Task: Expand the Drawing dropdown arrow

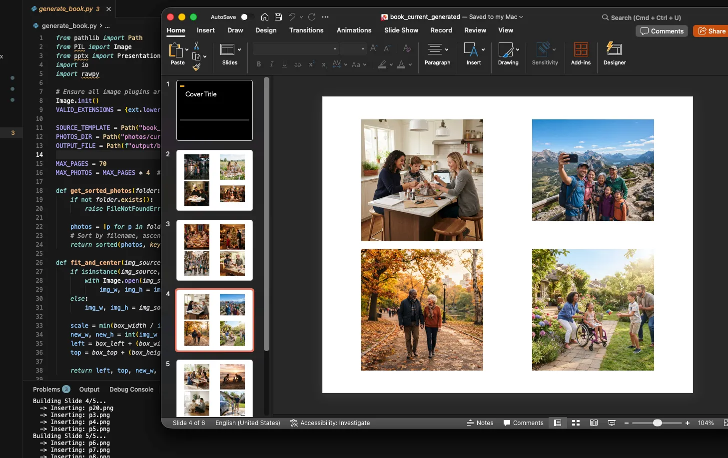Action: click(518, 49)
